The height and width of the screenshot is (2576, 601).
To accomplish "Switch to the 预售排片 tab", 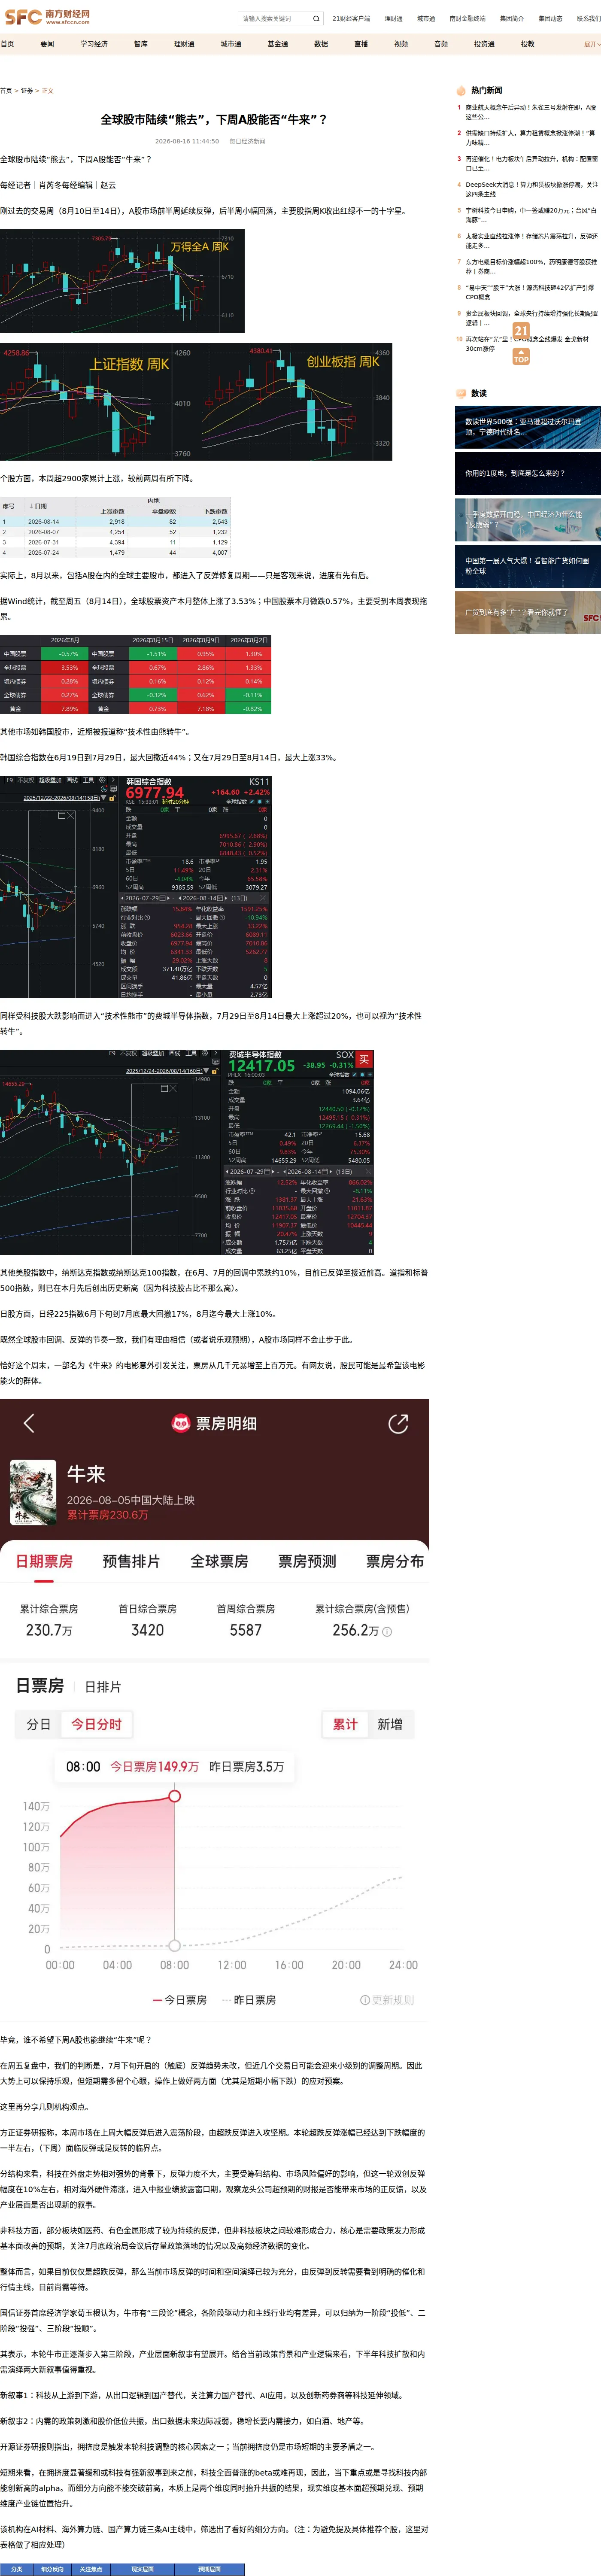I will point(131,1561).
